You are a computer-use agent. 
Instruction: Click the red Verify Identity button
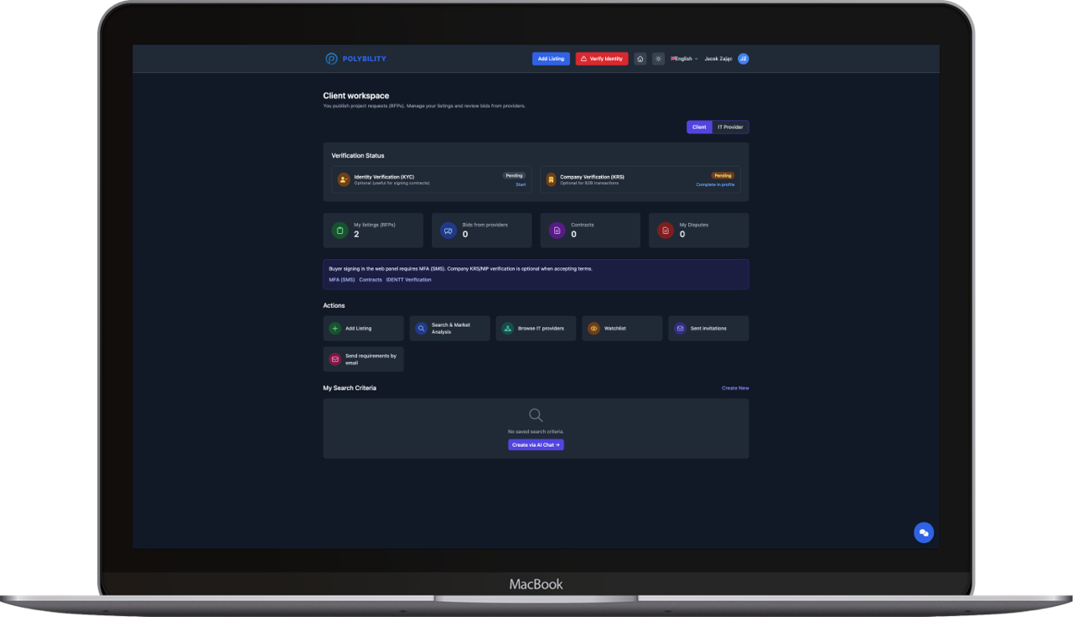pos(602,59)
